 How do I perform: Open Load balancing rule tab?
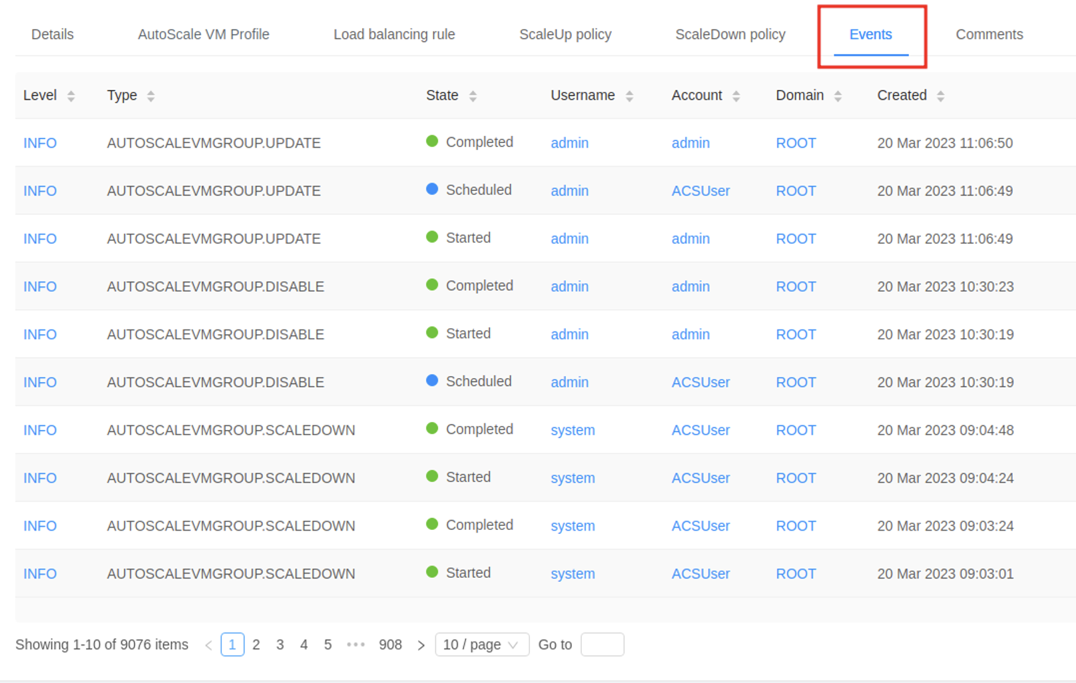394,35
